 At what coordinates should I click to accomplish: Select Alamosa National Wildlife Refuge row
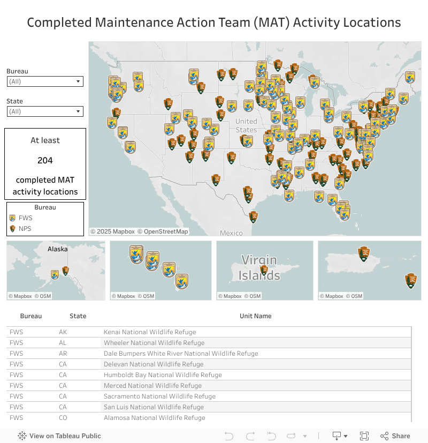pos(209,418)
